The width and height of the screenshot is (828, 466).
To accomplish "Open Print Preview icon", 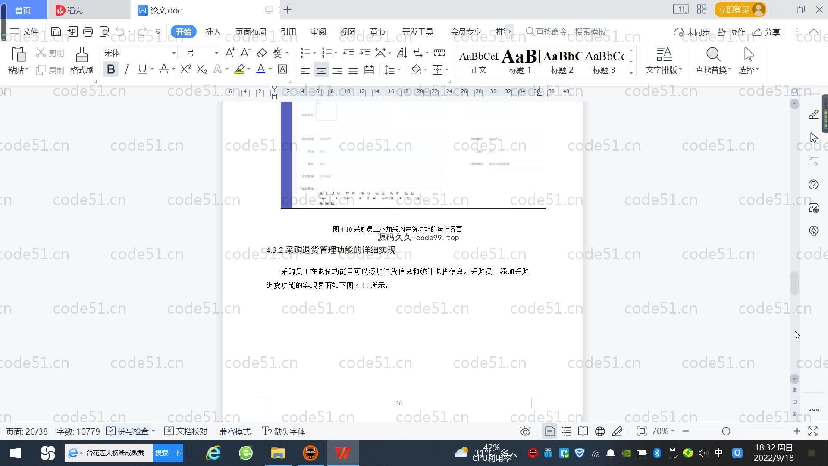I will click(104, 31).
